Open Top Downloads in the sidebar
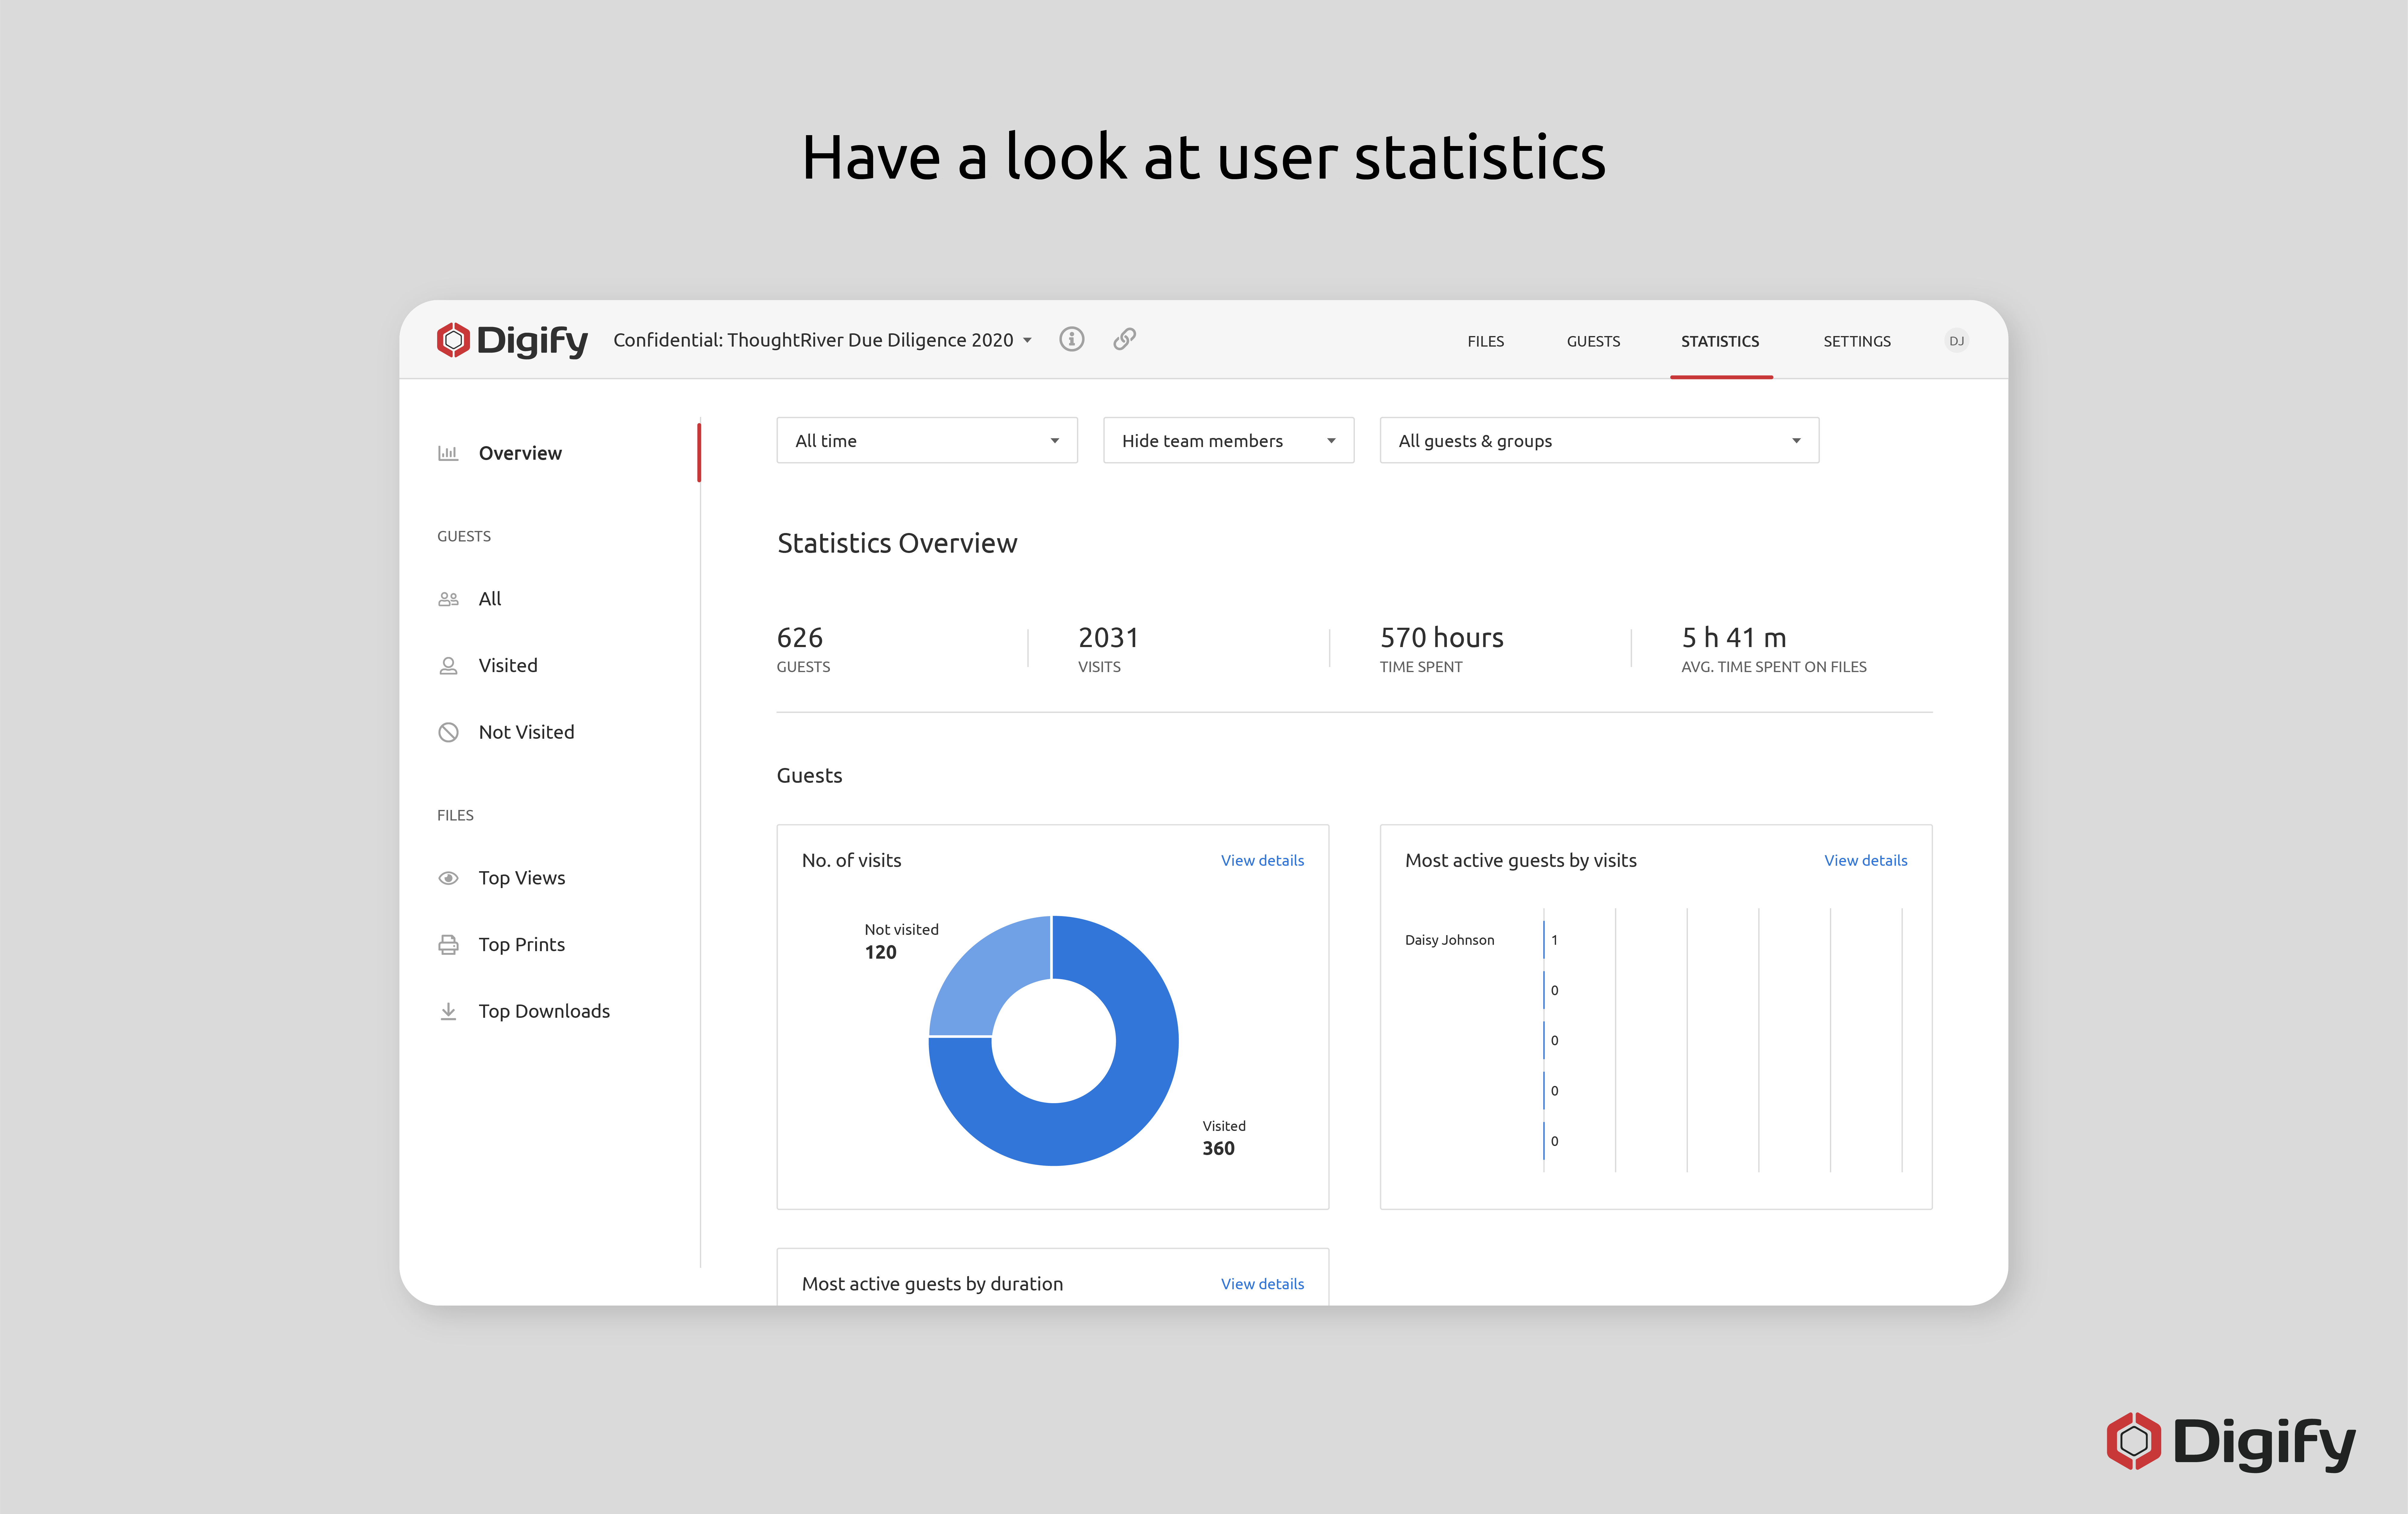Screen dimensions: 2408x1514 pyautogui.click(x=544, y=1011)
